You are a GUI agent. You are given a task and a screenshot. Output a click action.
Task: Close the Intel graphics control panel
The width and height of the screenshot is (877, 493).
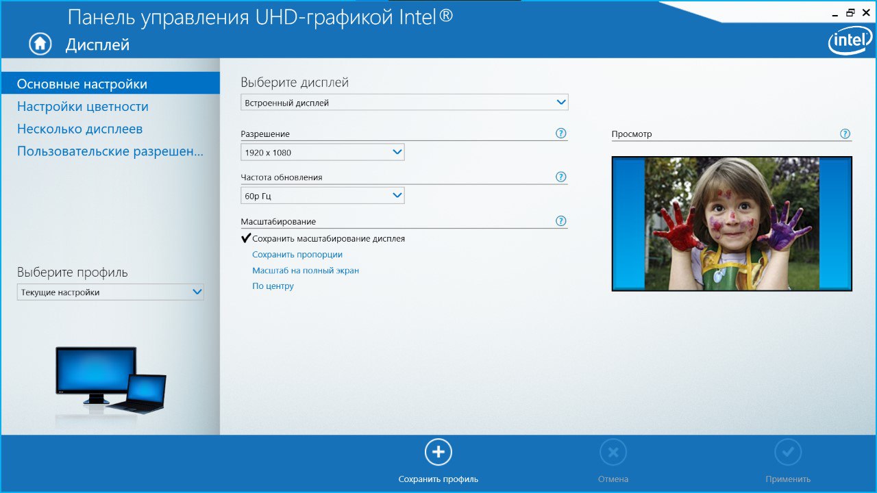point(865,12)
